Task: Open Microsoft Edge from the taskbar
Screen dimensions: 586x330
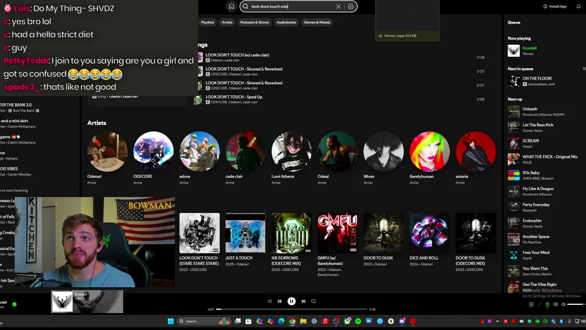Action: click(281, 321)
